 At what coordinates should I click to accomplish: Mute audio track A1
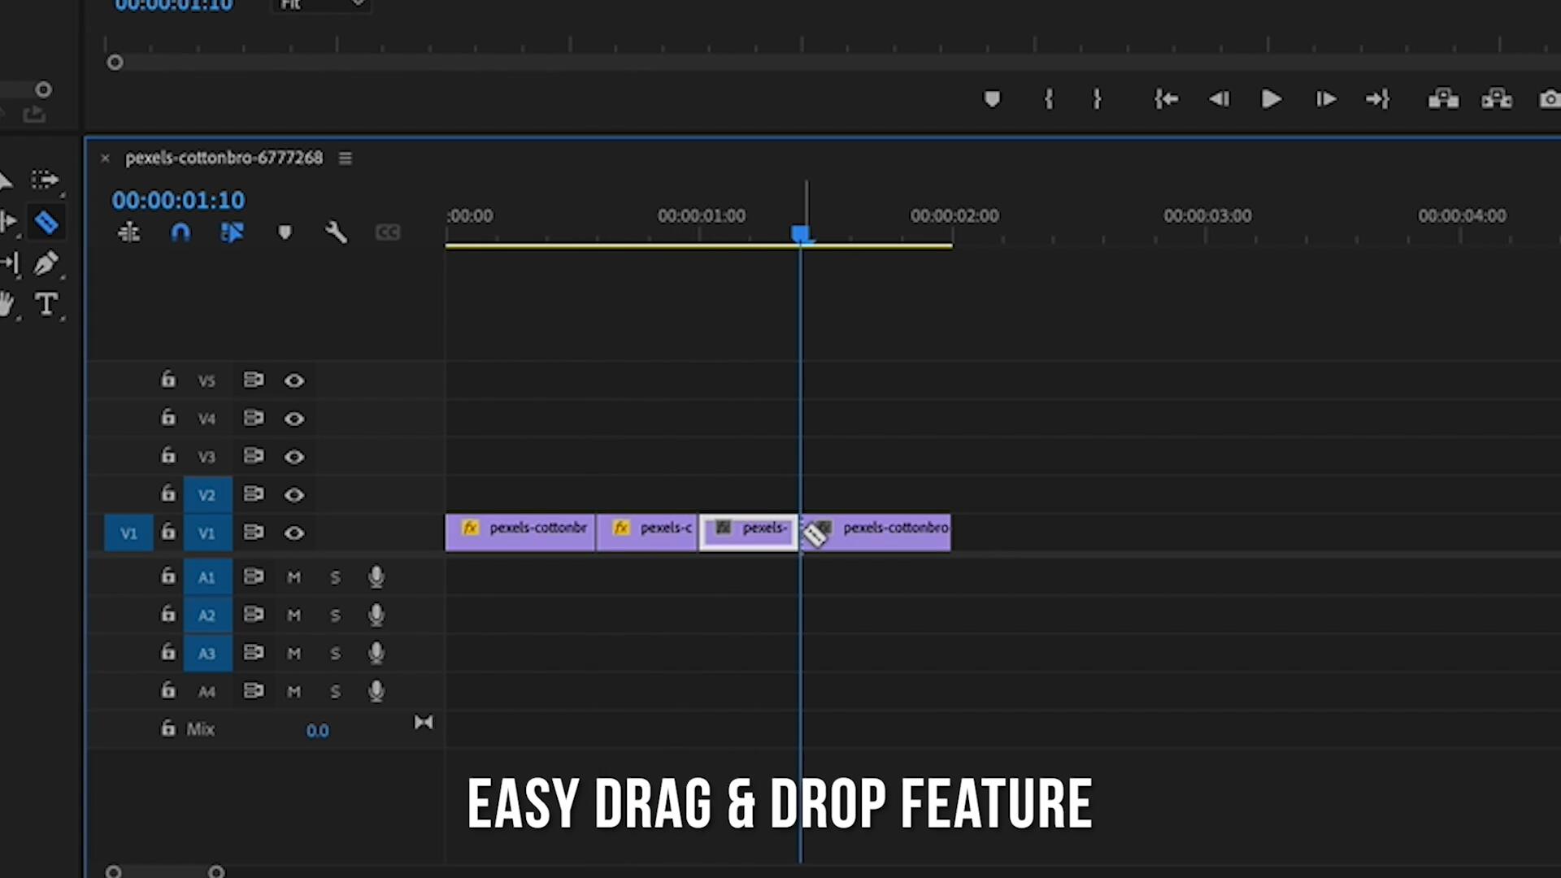click(294, 577)
